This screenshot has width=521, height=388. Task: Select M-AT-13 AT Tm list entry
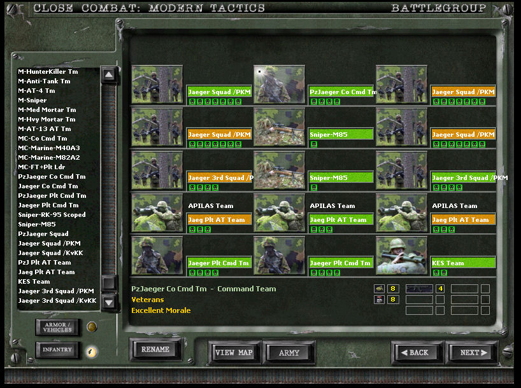pyautogui.click(x=44, y=129)
